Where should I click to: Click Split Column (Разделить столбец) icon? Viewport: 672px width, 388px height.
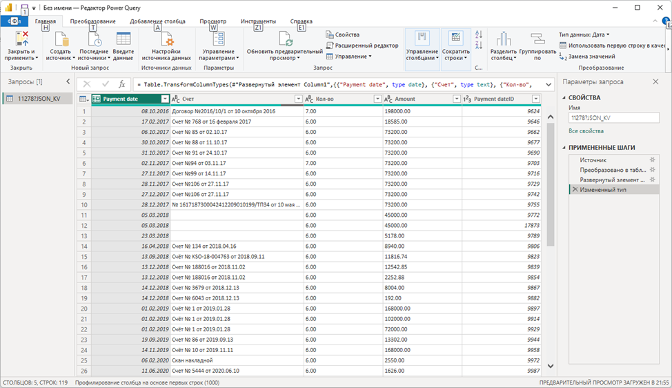[x=504, y=39]
